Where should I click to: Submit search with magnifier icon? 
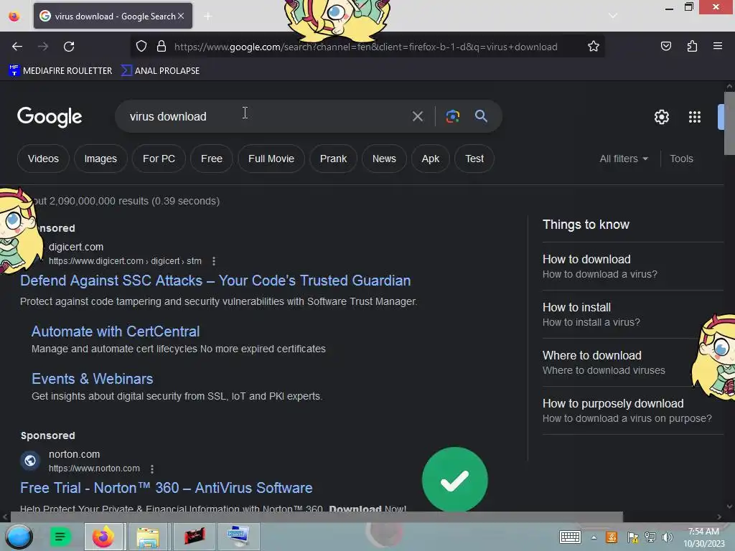click(481, 116)
